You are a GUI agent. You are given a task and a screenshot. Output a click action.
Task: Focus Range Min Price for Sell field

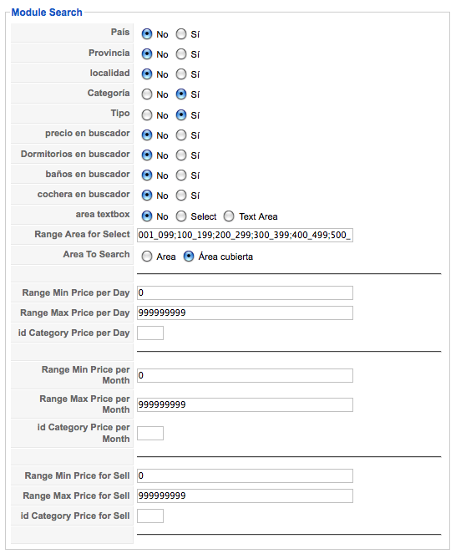[x=245, y=475]
